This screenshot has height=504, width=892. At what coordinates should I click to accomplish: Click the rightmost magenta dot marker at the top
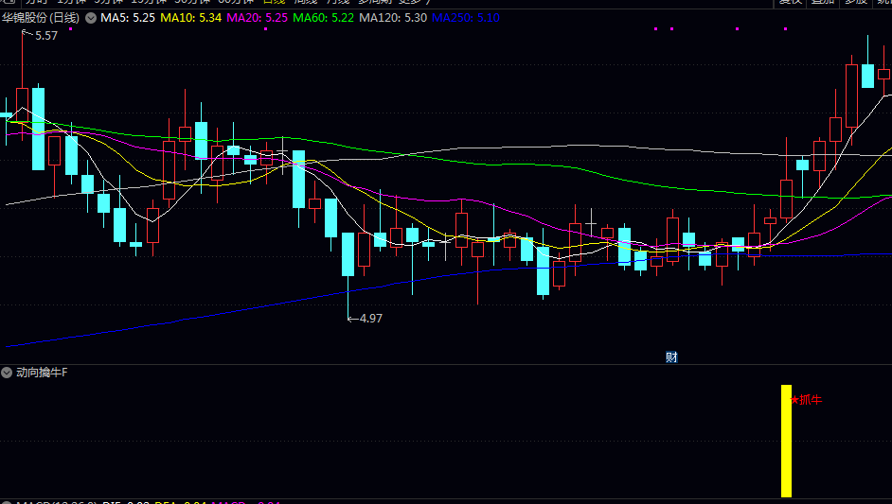(786, 28)
